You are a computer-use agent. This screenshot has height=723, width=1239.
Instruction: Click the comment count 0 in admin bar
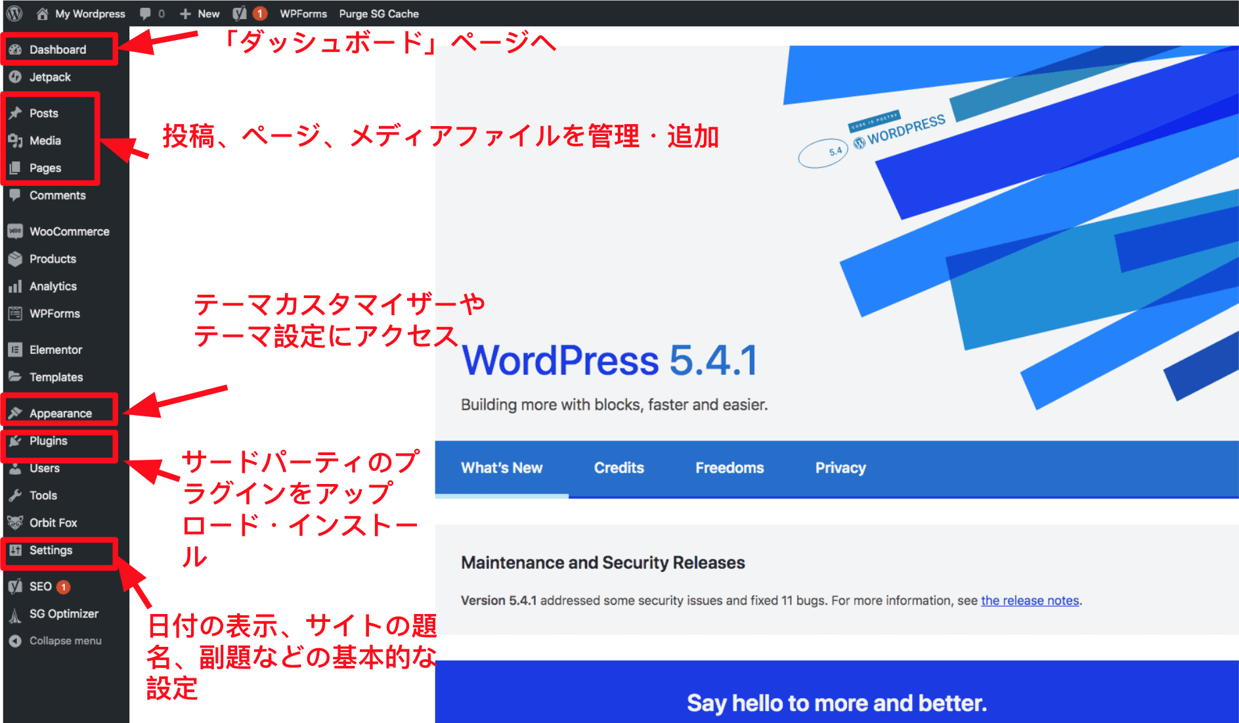point(162,14)
